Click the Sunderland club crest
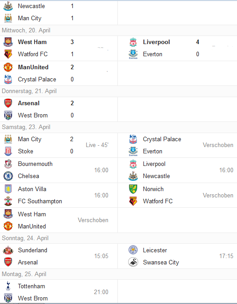 (8, 250)
